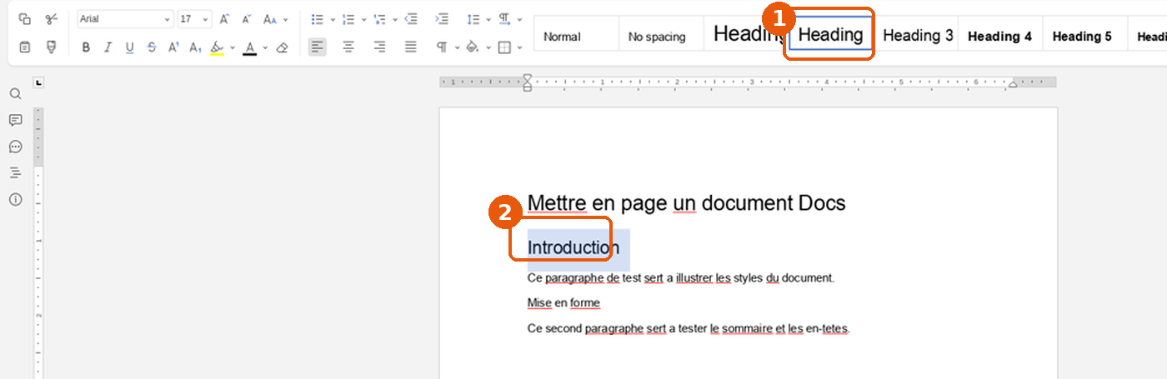Expand the numbered list options arrow
Screen dimensions: 1167x379
pyautogui.click(x=364, y=19)
